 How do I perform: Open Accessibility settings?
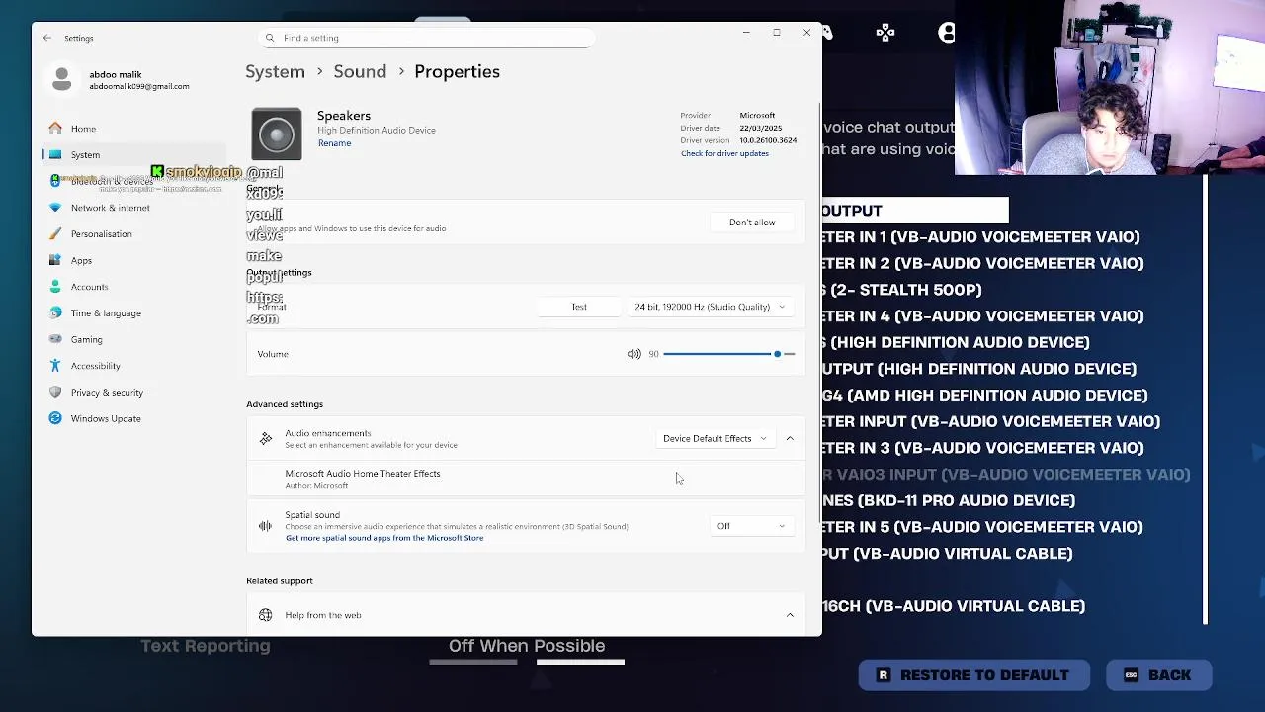[x=95, y=366]
